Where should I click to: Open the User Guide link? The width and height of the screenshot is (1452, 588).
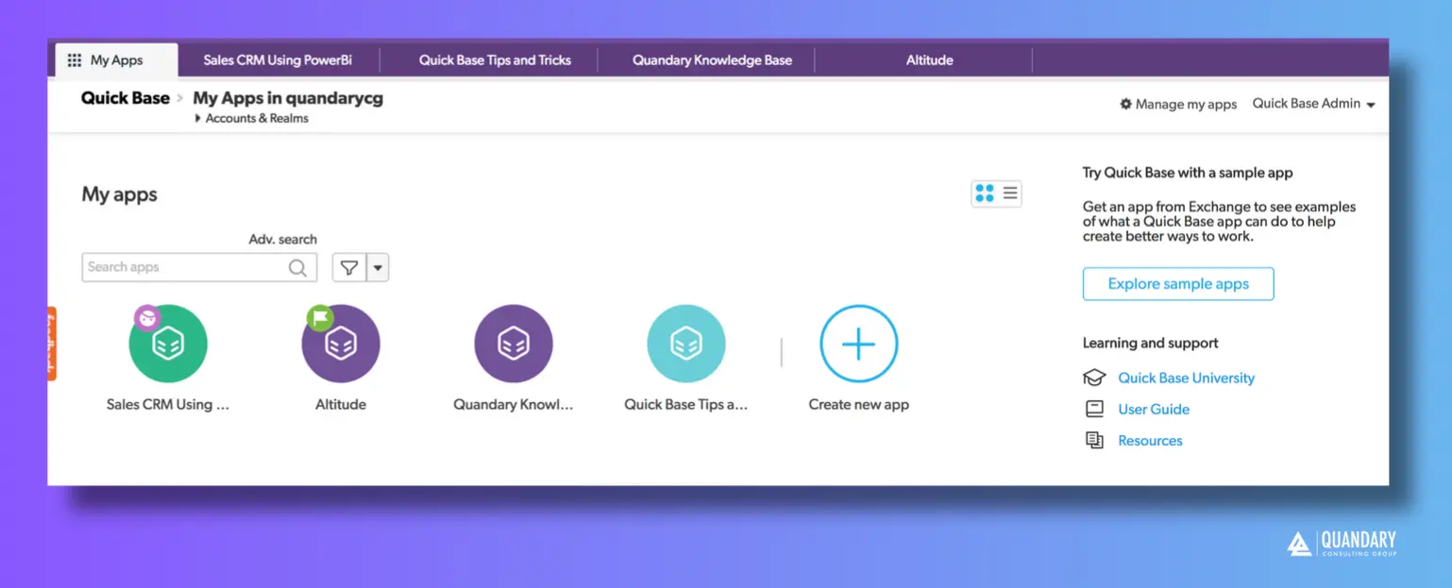click(1153, 409)
